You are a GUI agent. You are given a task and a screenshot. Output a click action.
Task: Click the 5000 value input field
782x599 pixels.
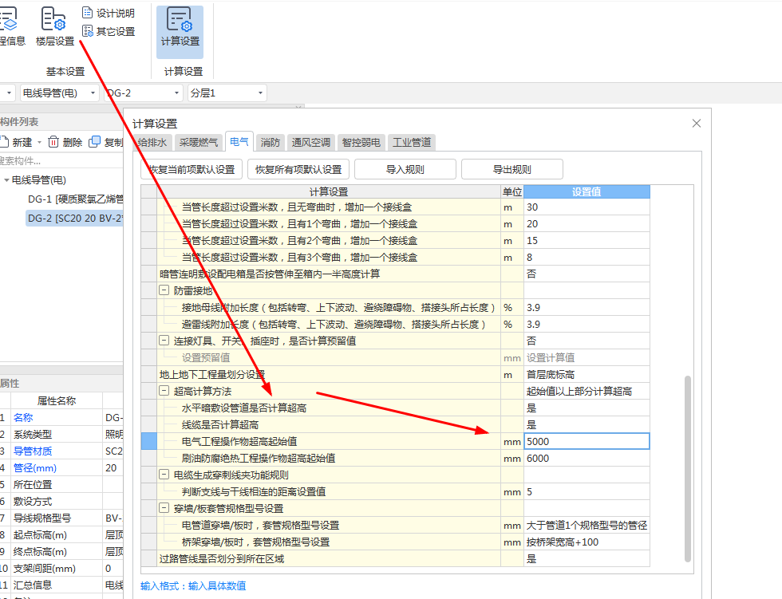click(586, 442)
